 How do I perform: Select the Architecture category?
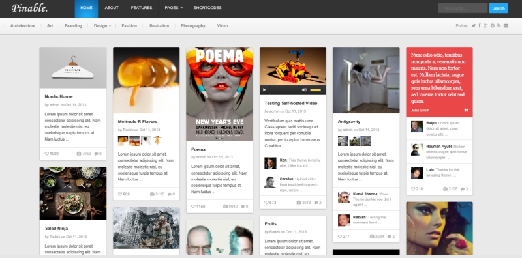[x=23, y=25]
